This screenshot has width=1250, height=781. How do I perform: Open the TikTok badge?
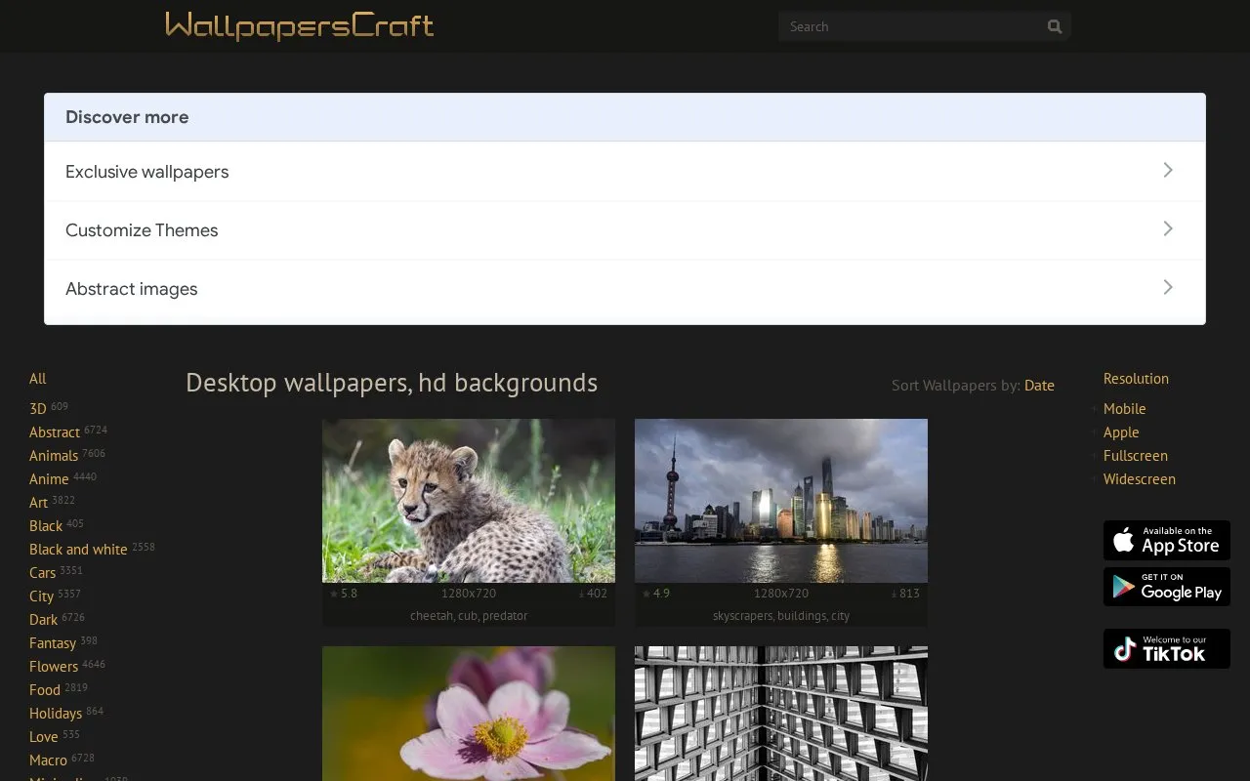(1167, 649)
